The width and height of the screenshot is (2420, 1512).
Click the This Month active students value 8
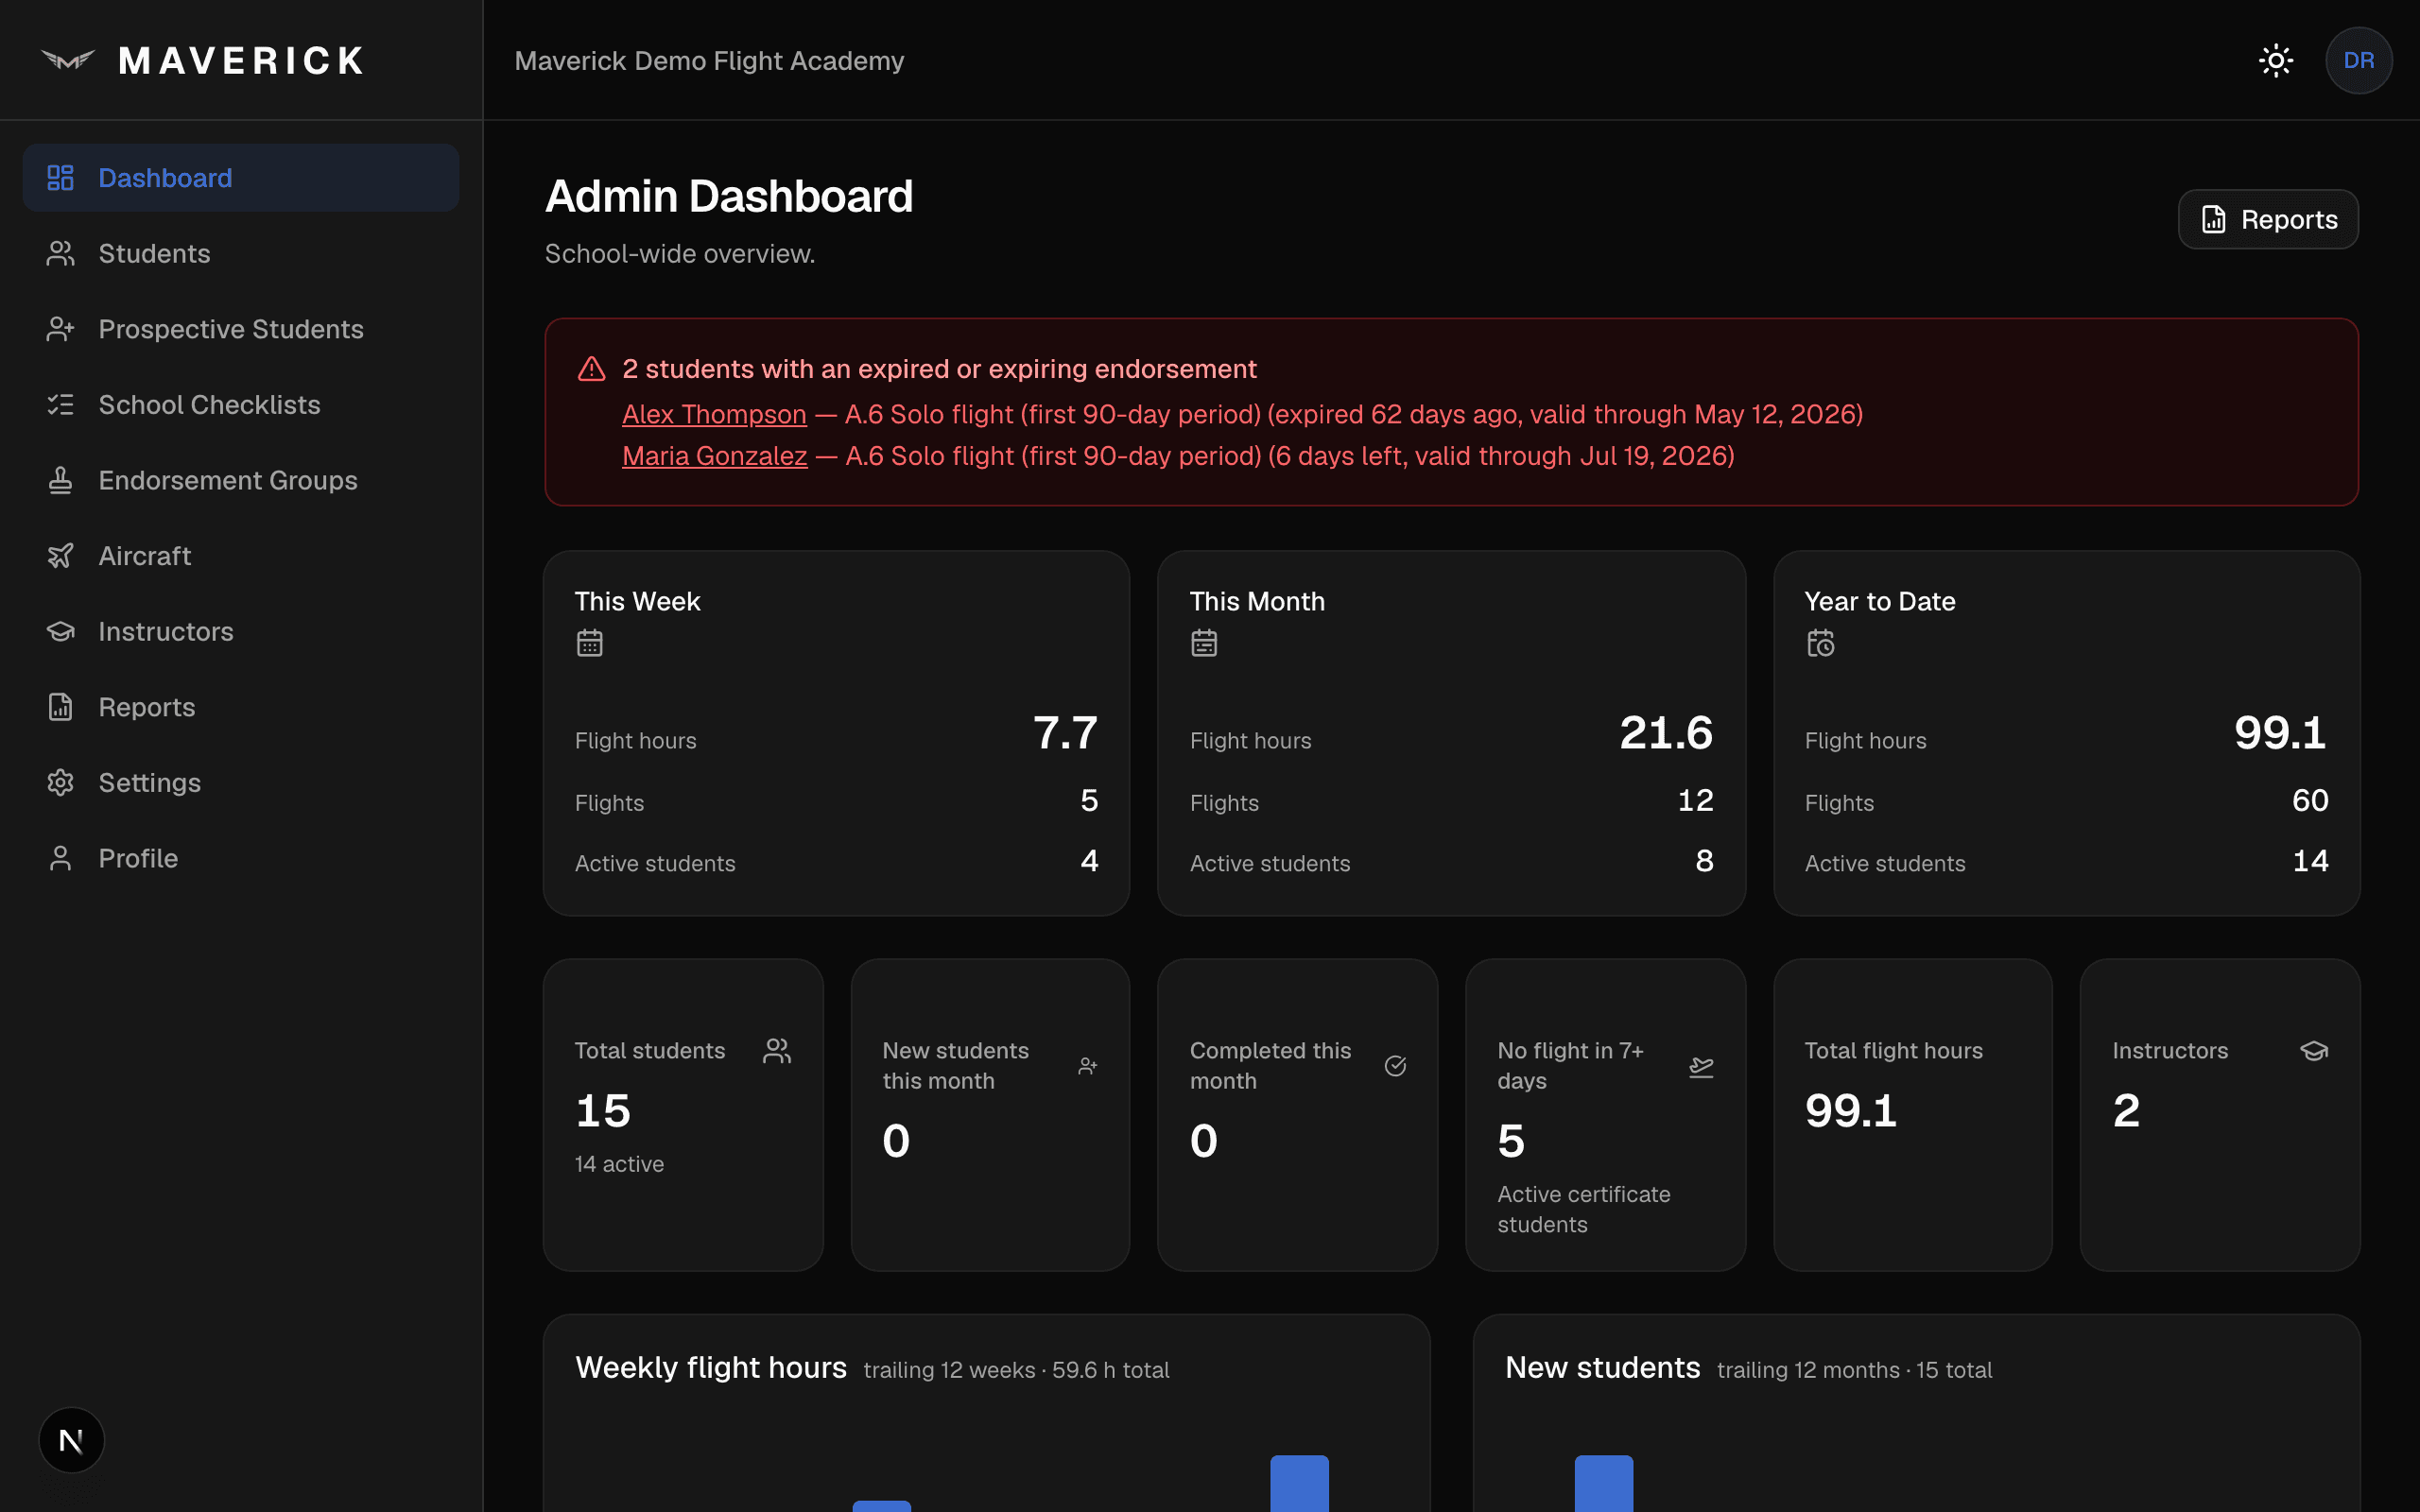click(x=1704, y=861)
